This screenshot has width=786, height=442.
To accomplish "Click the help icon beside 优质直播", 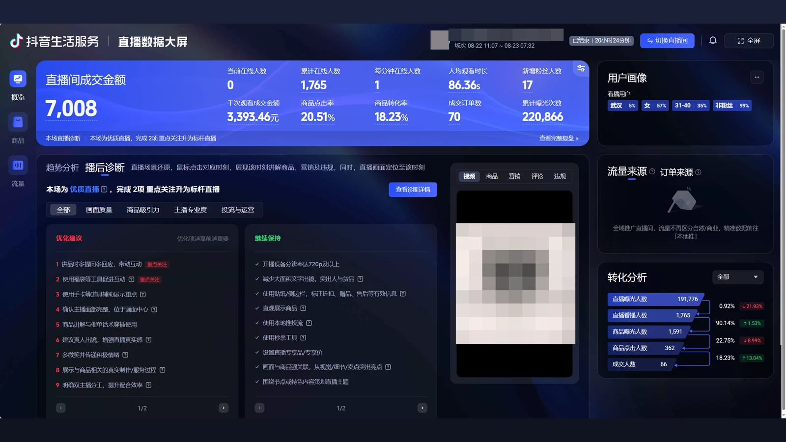I will 104,189.
